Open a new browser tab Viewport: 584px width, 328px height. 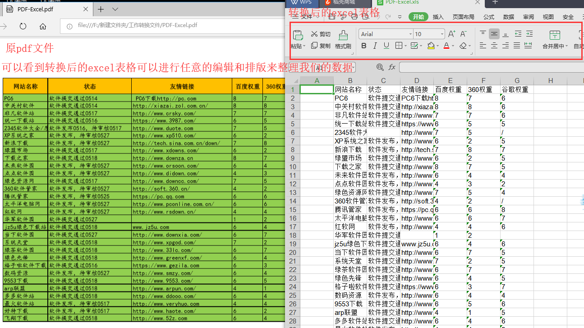tap(101, 9)
